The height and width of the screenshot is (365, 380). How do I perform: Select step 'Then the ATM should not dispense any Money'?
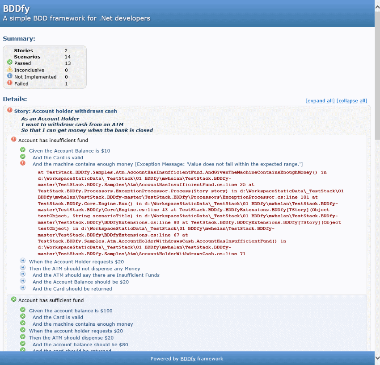point(84,269)
